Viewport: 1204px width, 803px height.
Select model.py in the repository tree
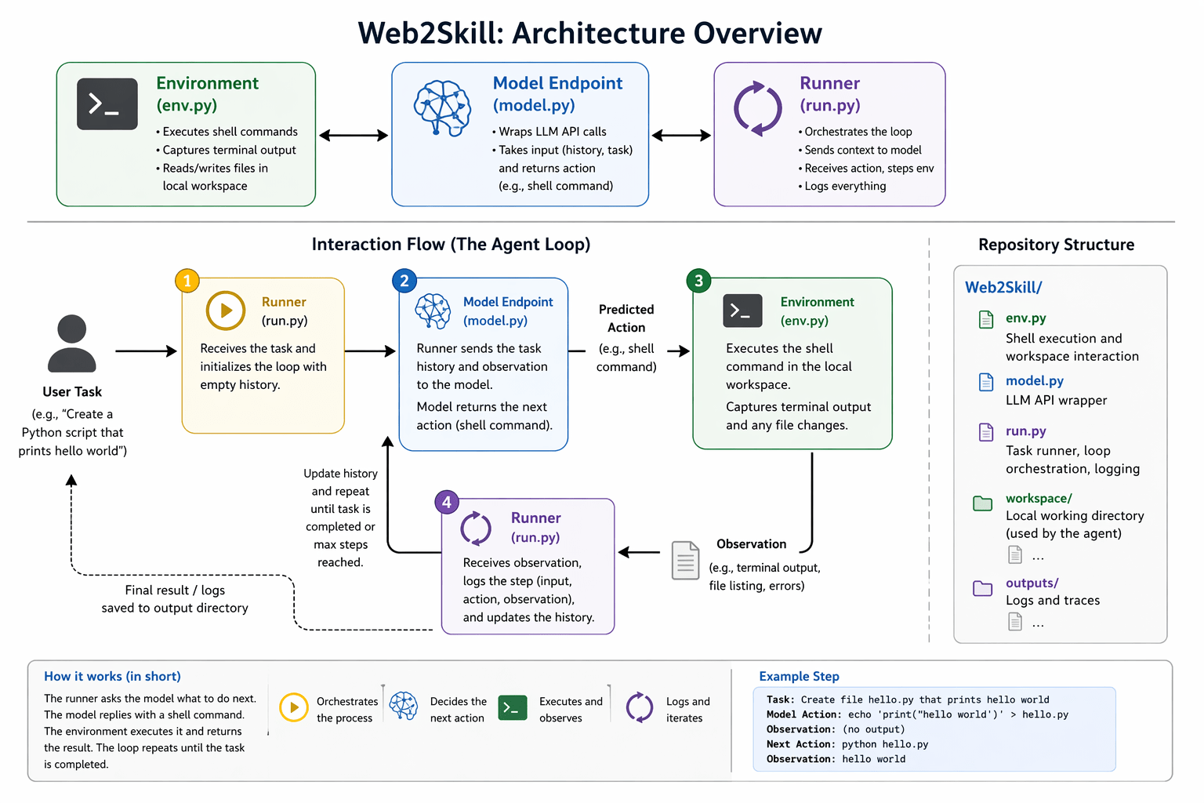click(1035, 380)
